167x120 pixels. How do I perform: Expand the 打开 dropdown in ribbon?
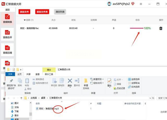[122, 80]
